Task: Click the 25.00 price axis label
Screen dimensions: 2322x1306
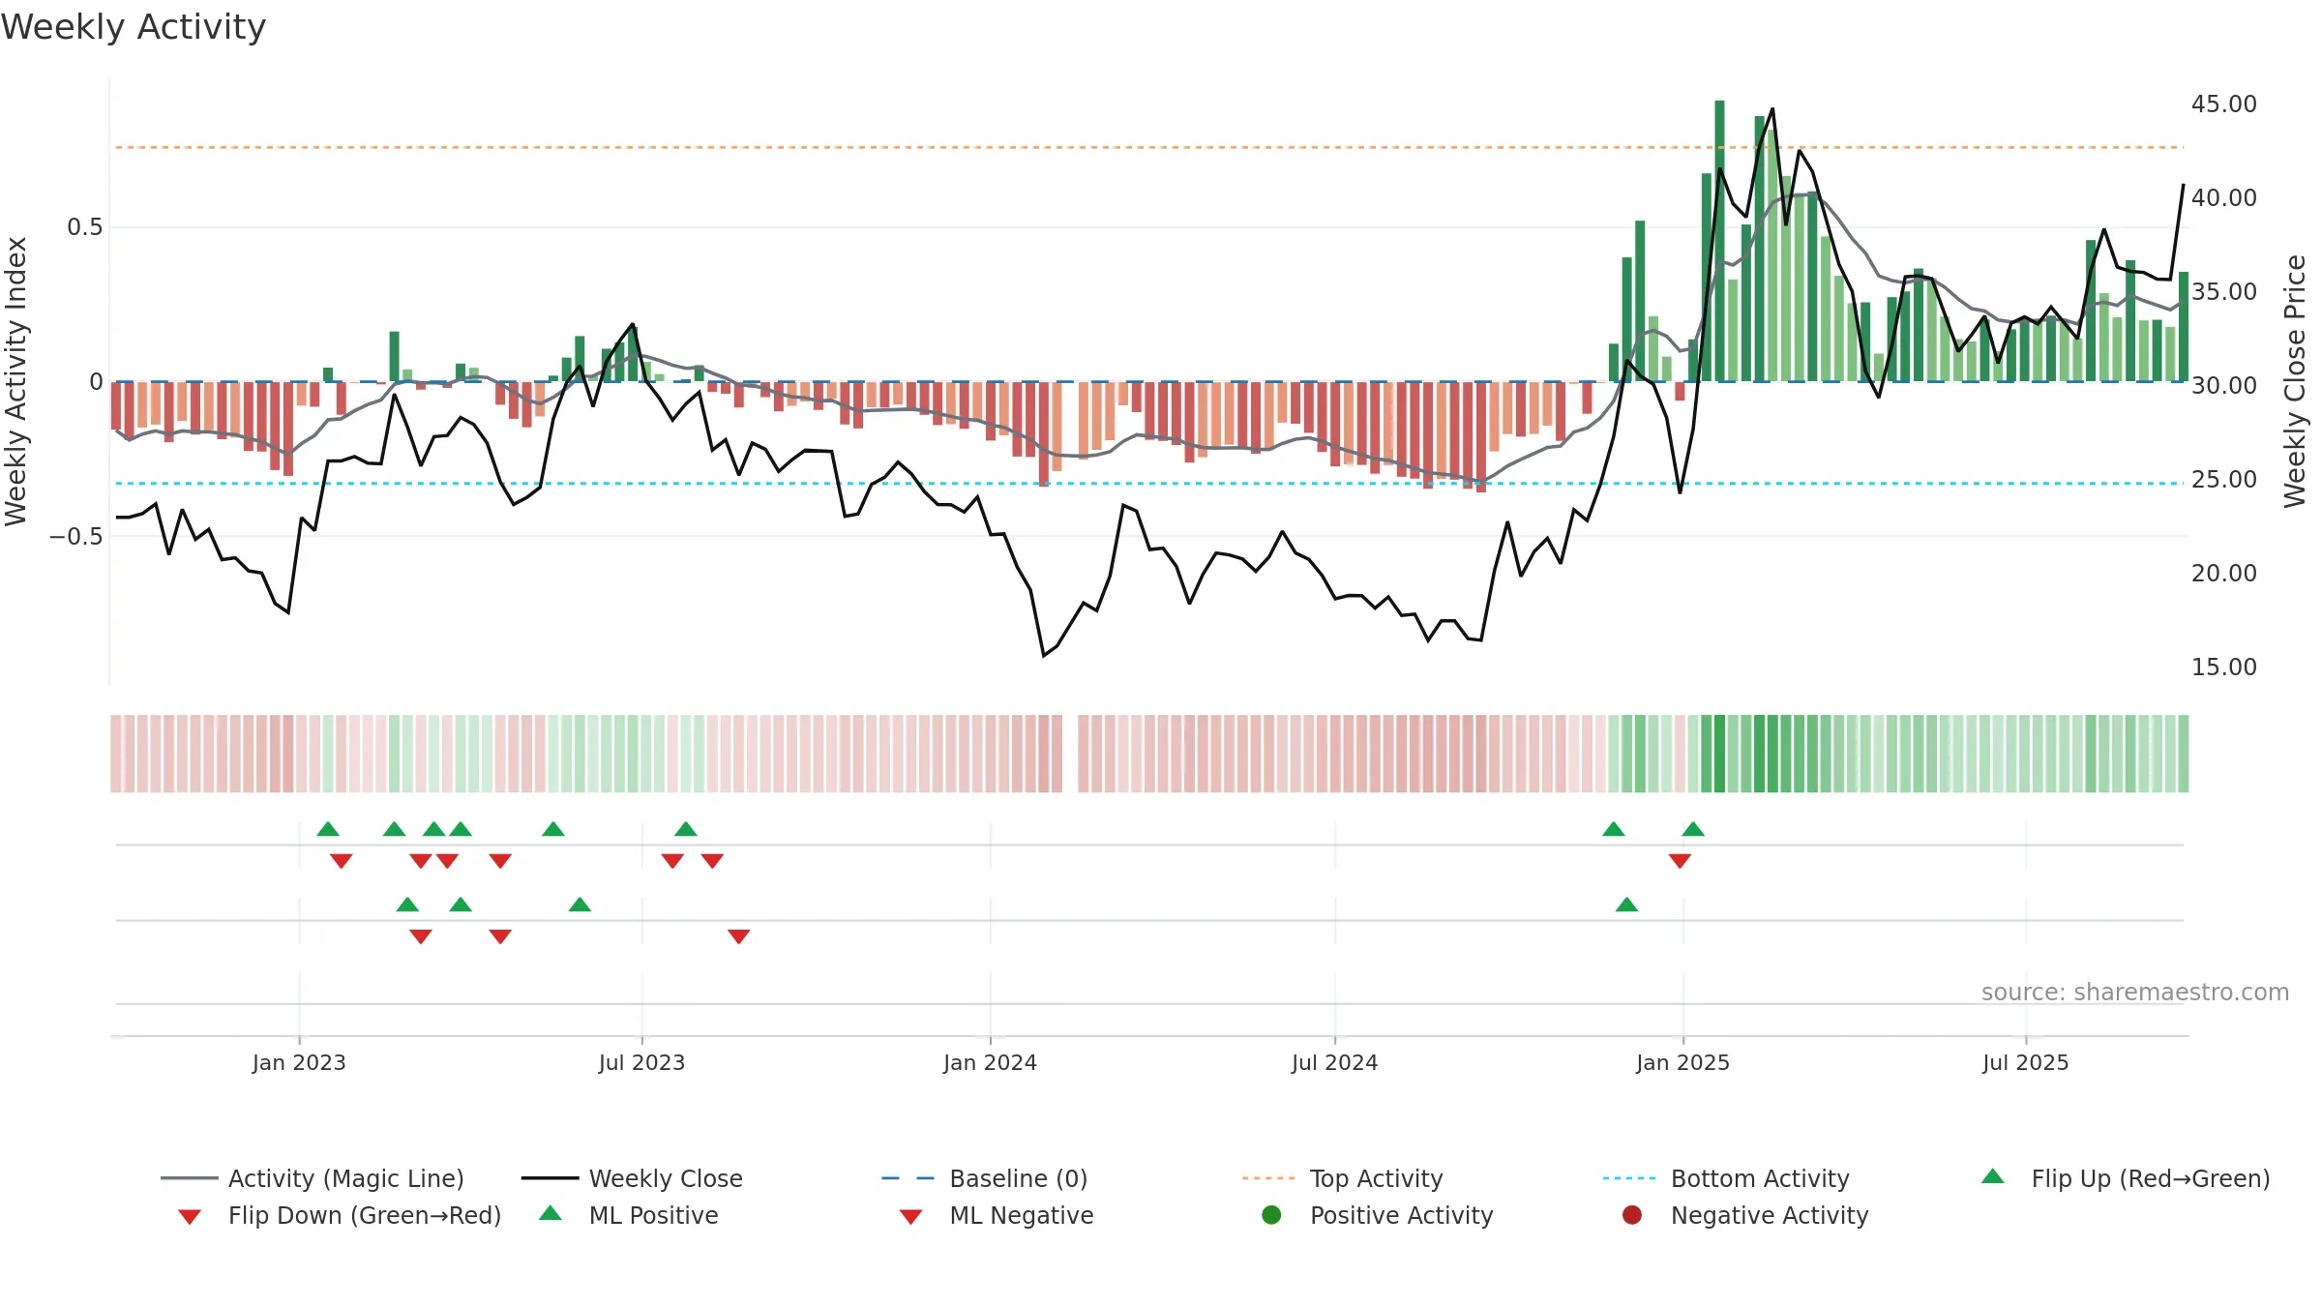Action: tap(2223, 479)
